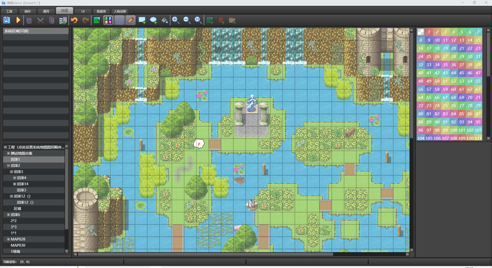Expand the 测试地图合集 tree node

(8, 153)
